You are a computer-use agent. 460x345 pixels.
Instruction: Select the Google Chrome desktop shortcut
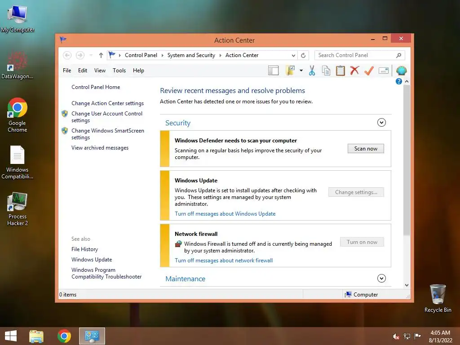(18, 115)
